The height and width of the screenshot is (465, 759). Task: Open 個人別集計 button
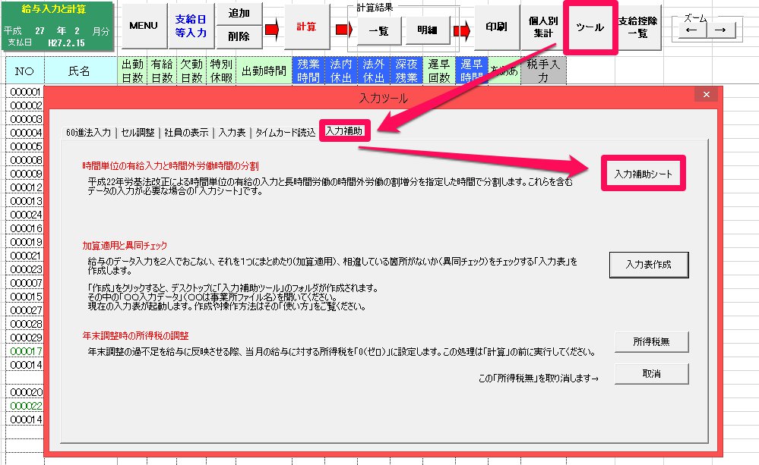pyautogui.click(x=543, y=27)
